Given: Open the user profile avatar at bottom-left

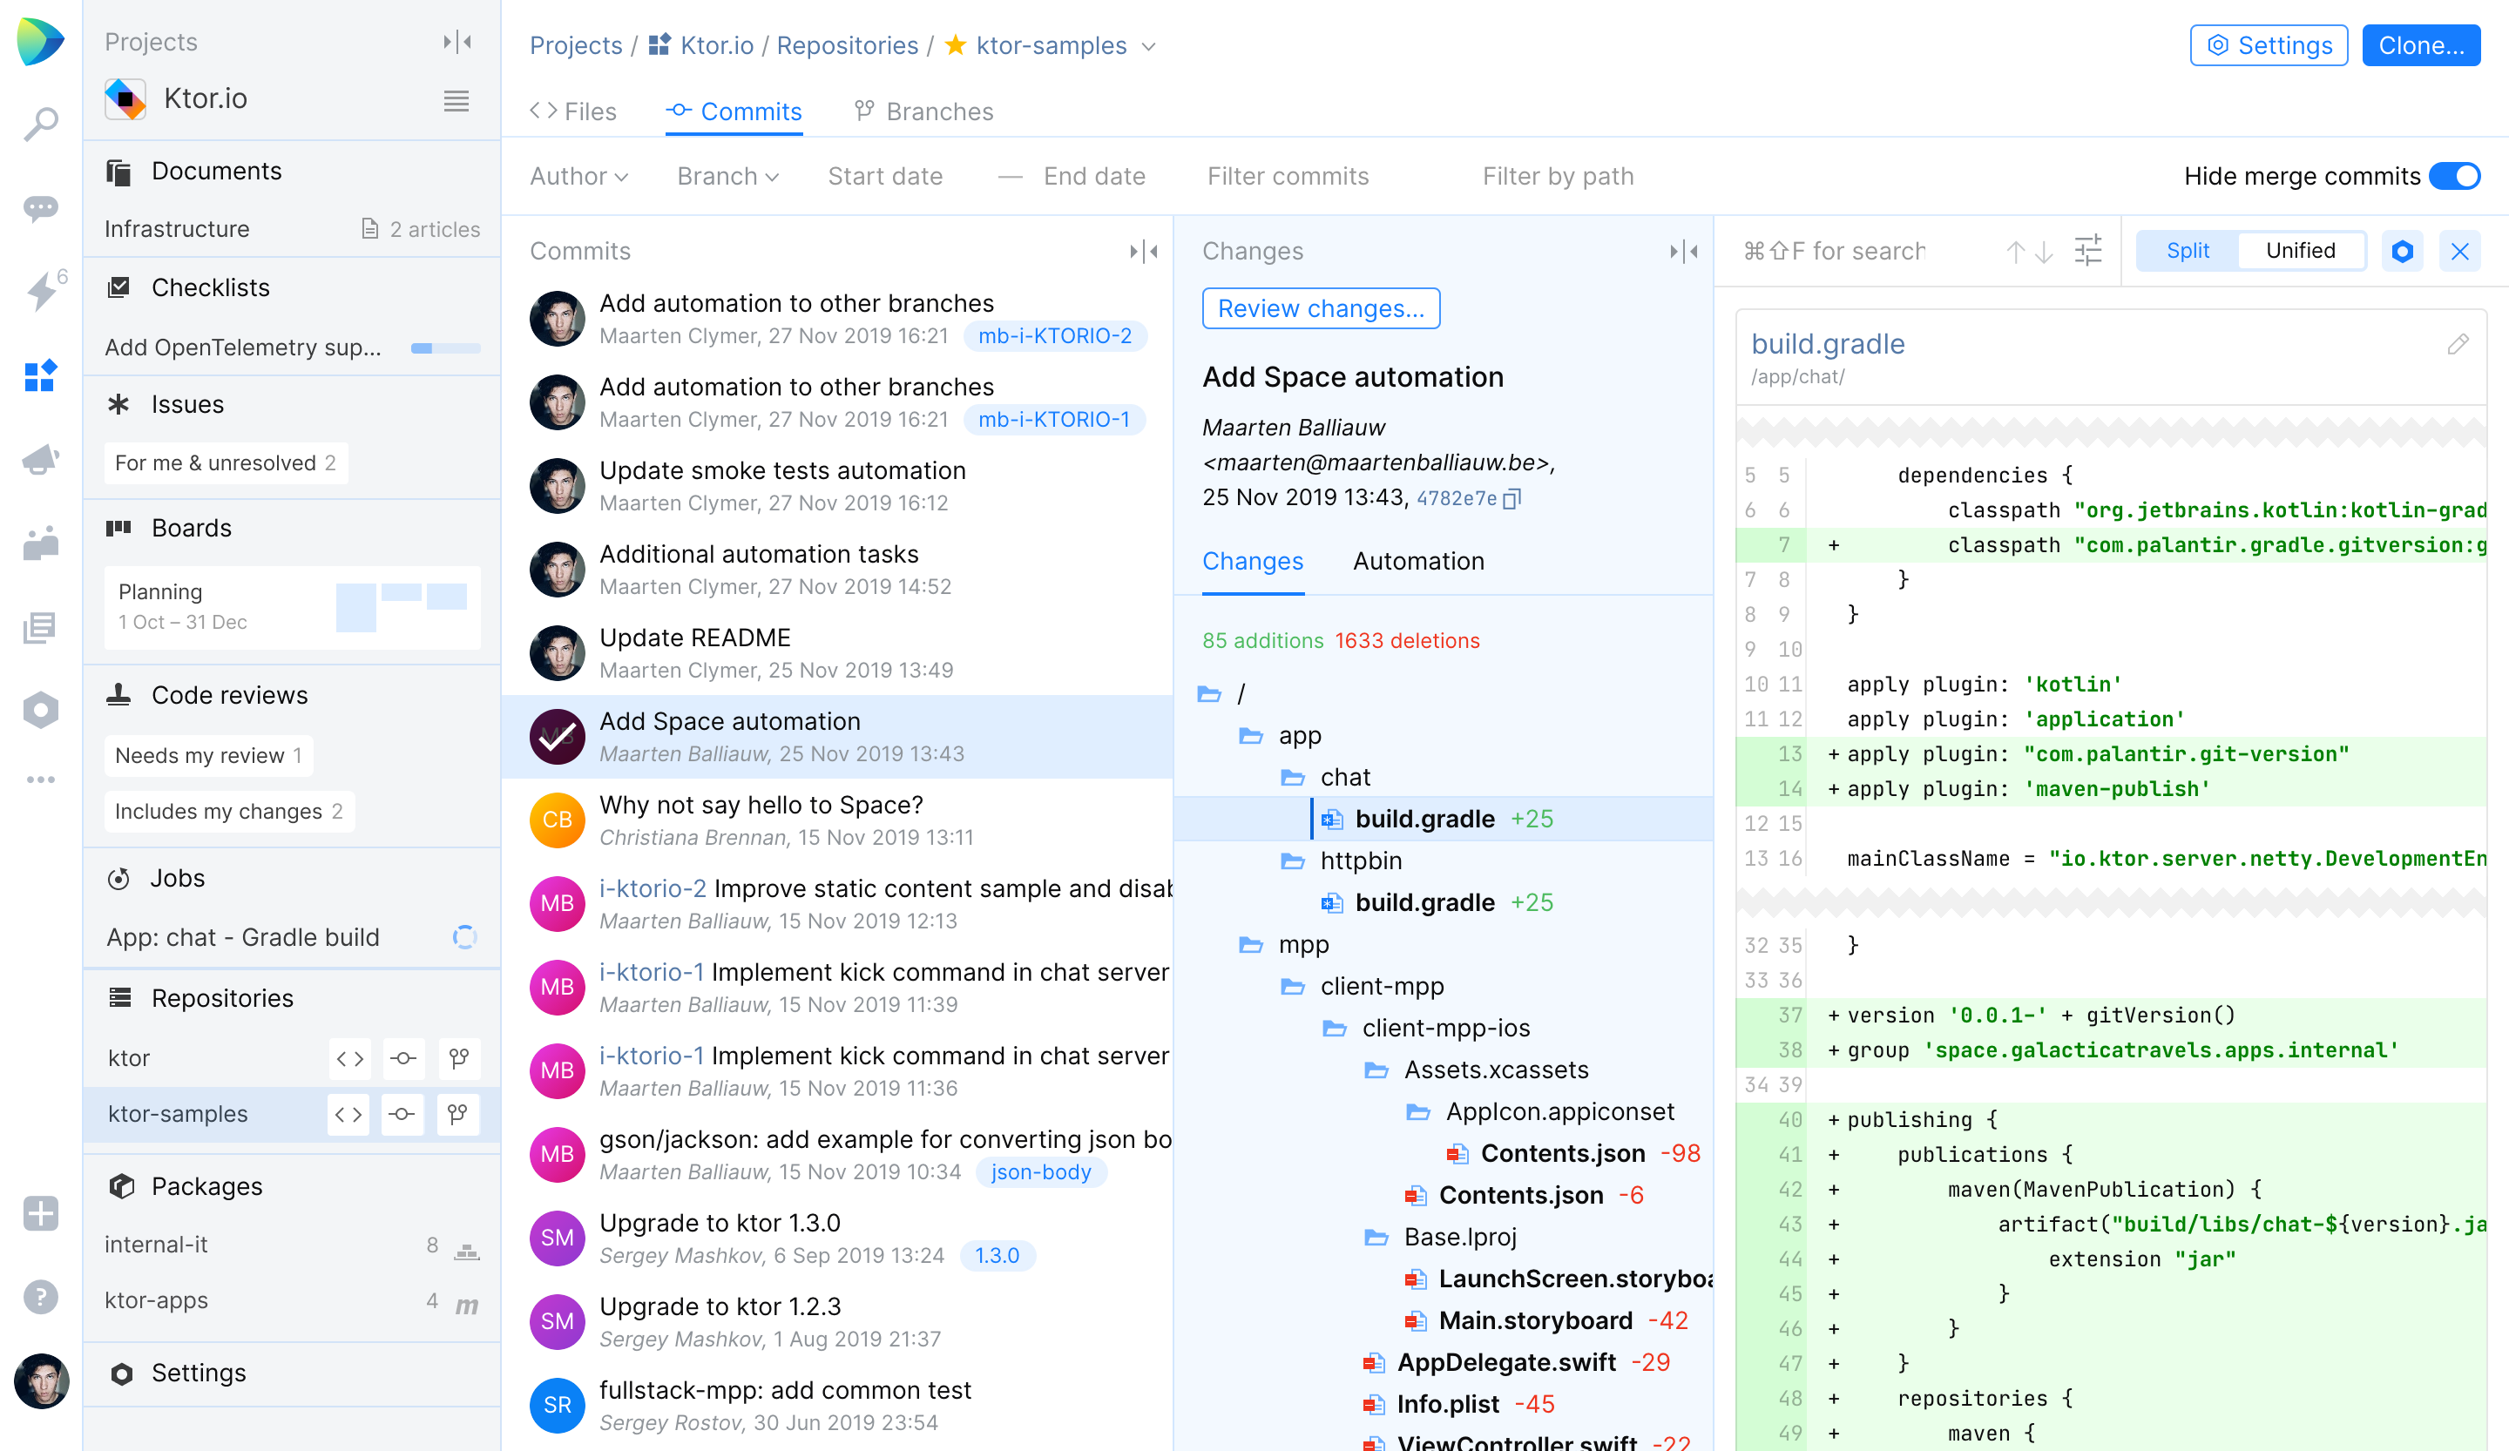Looking at the screenshot, I should (x=41, y=1381).
